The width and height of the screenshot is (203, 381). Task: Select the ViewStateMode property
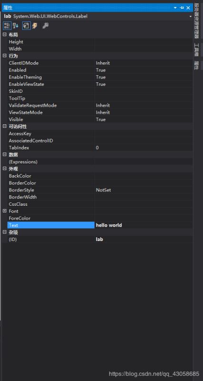pos(26,112)
